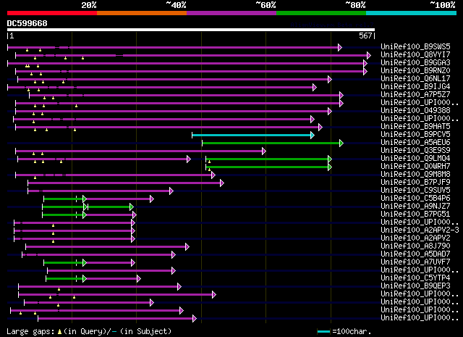
Task: Select the UniRef100_Q9LMQ4 label
Action: point(415,158)
